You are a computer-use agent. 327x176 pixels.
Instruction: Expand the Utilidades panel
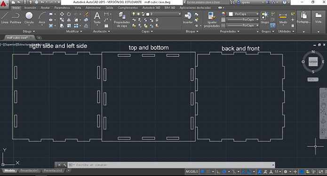coord(286,31)
